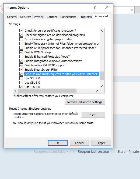The width and height of the screenshot is (140, 179).
Task: Uncheck Send Do Not Track requests
Action: (21, 74)
